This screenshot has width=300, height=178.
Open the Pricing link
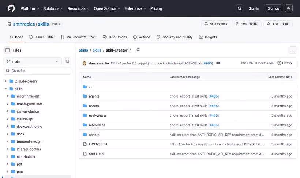click(156, 8)
